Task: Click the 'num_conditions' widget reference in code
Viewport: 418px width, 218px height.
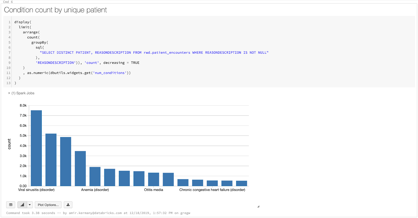Action: click(110, 73)
